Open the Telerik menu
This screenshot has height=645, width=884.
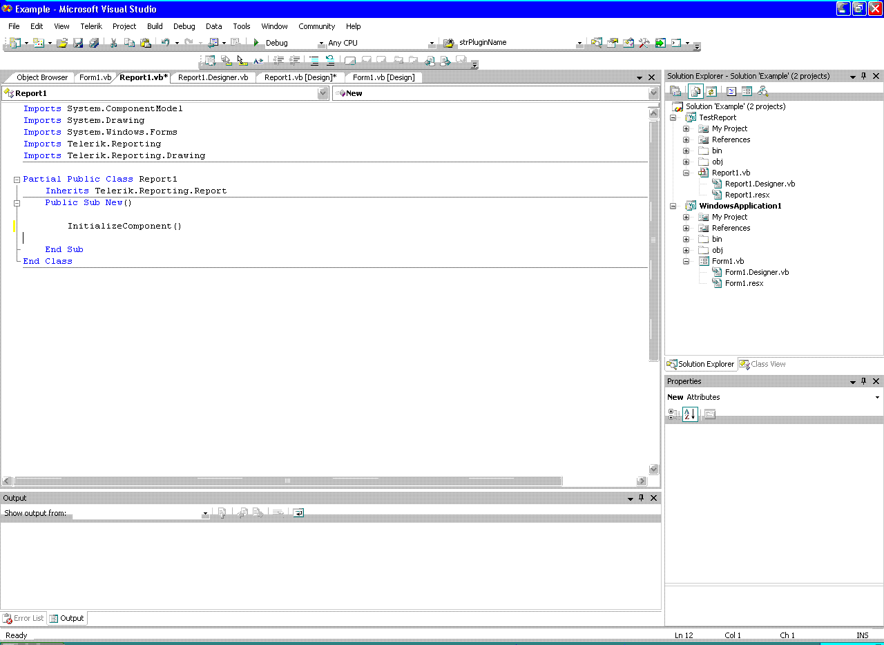91,26
